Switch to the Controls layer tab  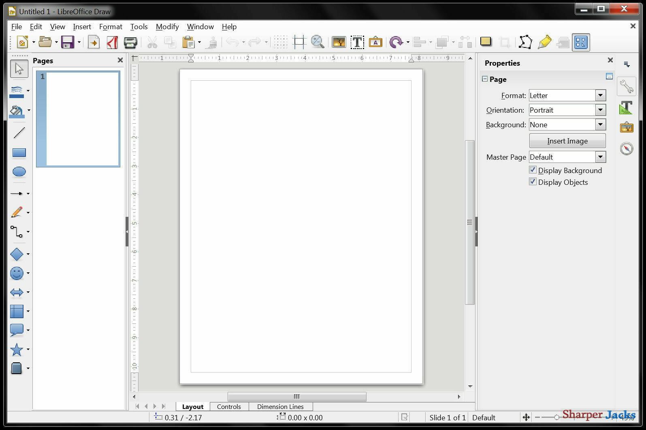point(229,406)
